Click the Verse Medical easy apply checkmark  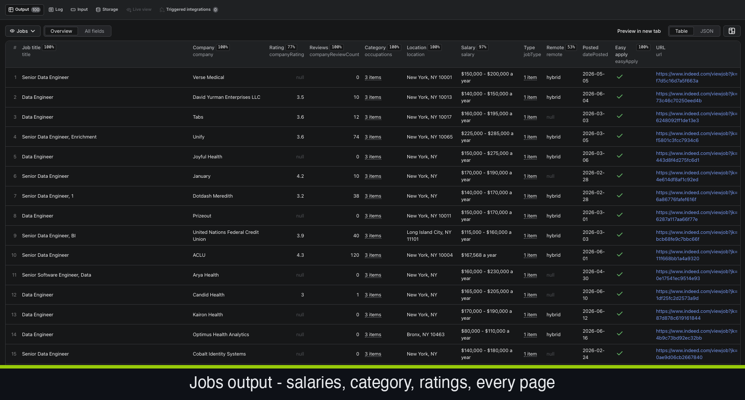[x=619, y=77]
